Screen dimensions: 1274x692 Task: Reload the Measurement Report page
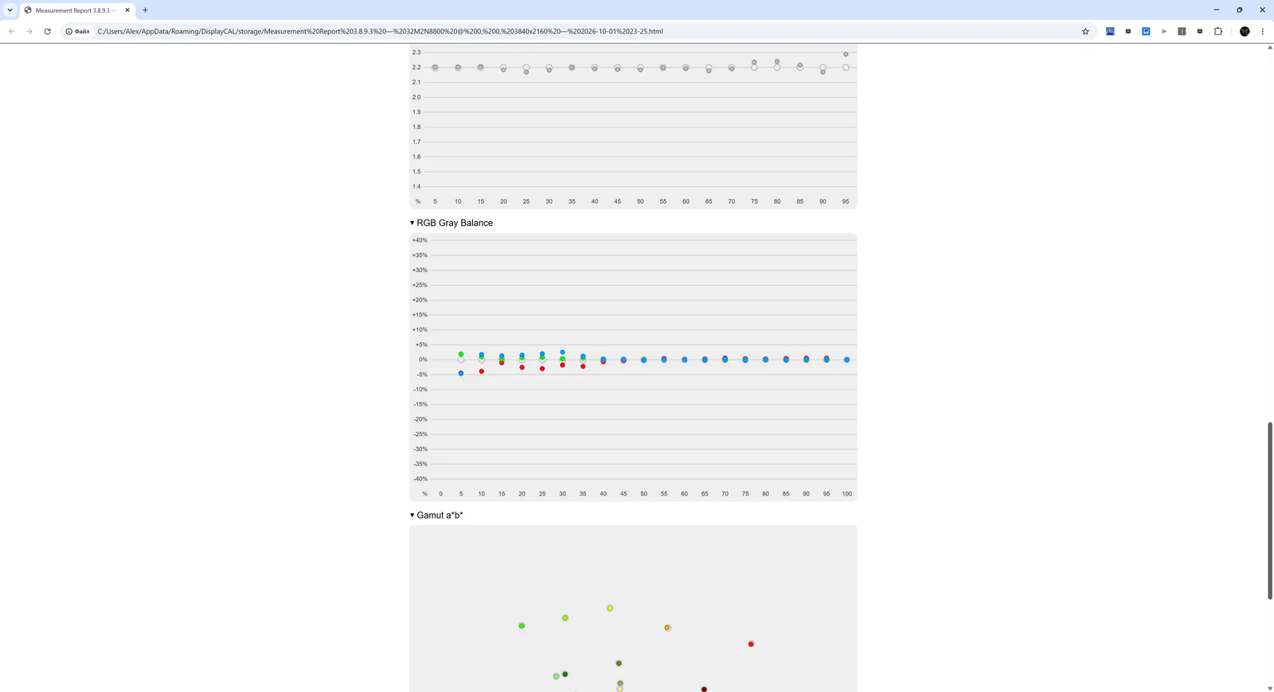coord(48,31)
